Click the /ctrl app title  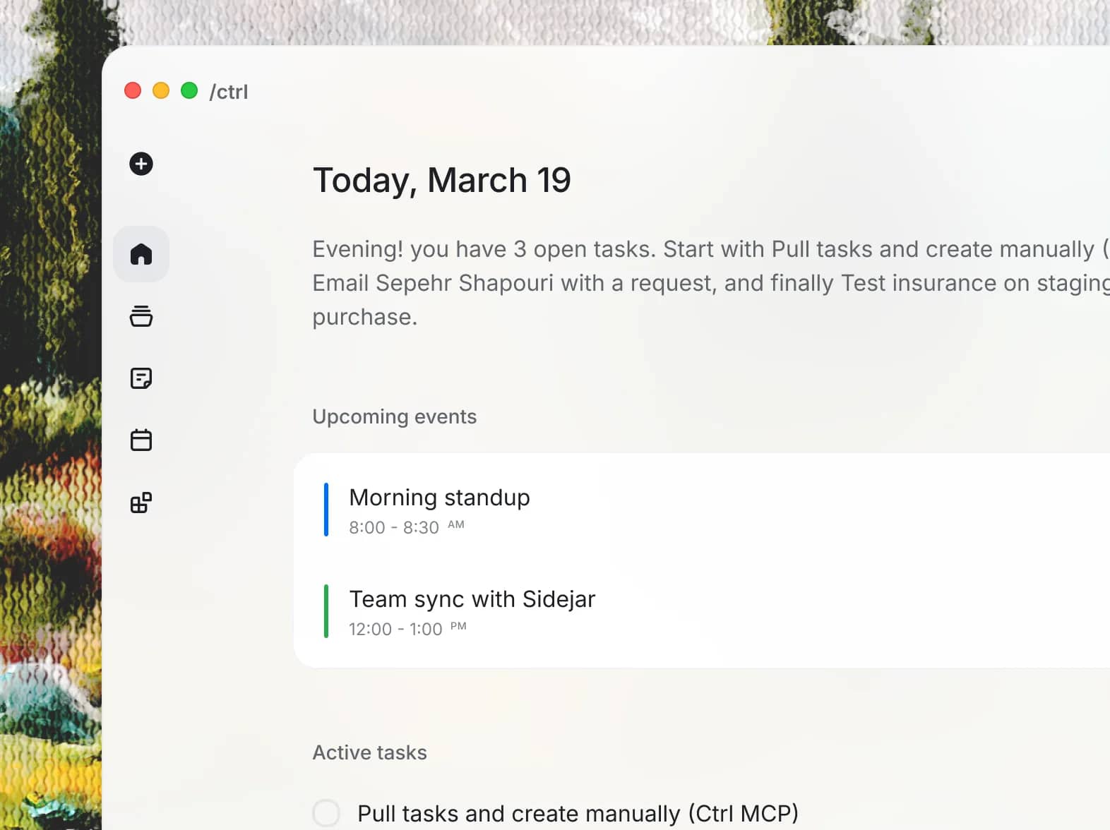tap(229, 92)
